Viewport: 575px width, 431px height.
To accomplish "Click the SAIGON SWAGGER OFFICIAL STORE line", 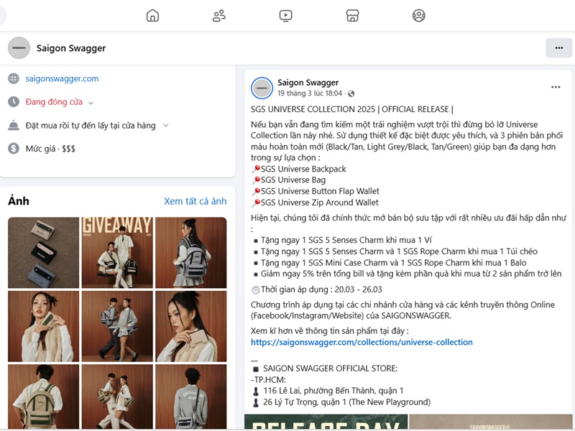I will (x=326, y=369).
